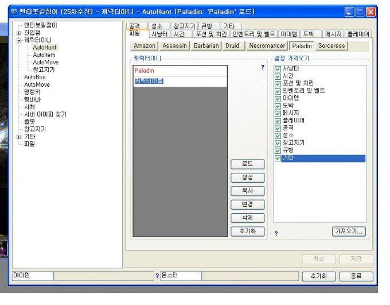Select the Necromancer class tab
Image resolution: width=390 pixels, height=305 pixels.
[266, 45]
